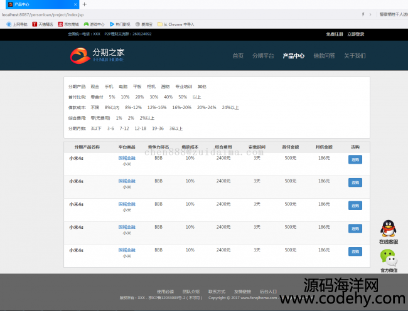408x311 pixels.
Task: Click the 立即登录 link
Action: pos(356,34)
